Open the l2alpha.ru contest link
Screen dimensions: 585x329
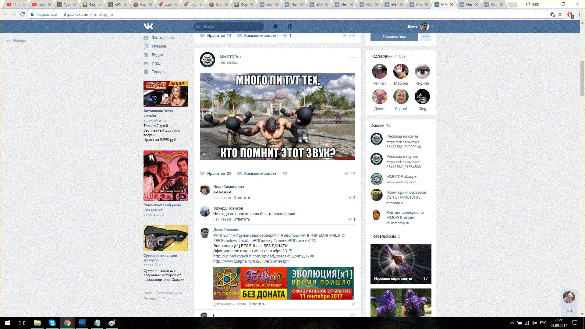[251, 261]
